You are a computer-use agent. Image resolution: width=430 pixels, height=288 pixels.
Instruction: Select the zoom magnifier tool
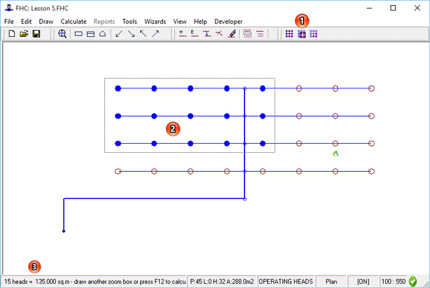coord(62,34)
